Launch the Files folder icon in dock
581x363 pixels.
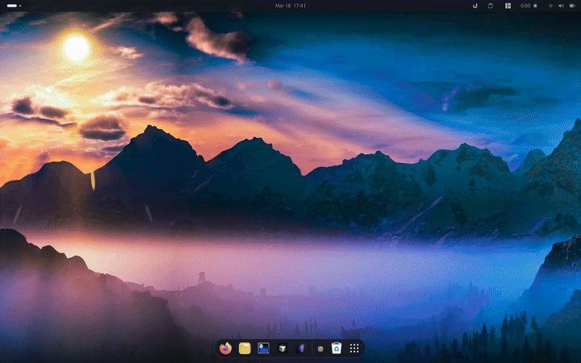coord(245,348)
